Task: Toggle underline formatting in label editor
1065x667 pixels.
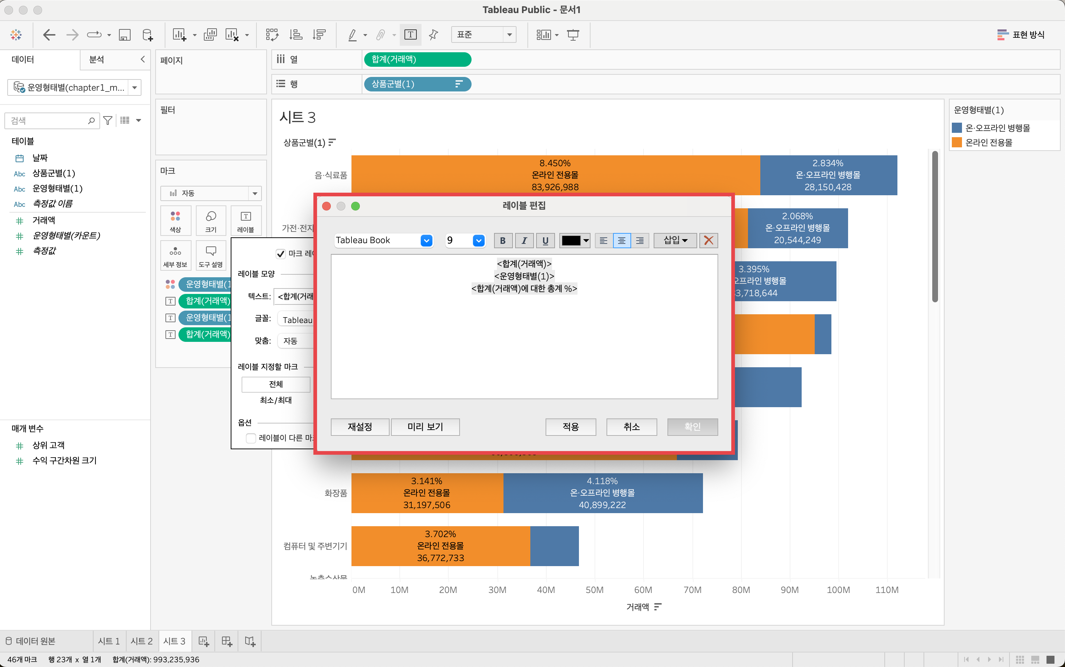Action: tap(545, 241)
